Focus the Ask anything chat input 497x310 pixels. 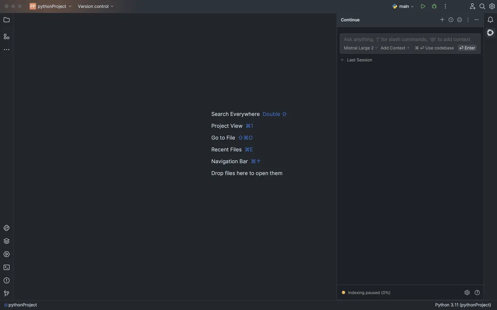[x=407, y=39]
